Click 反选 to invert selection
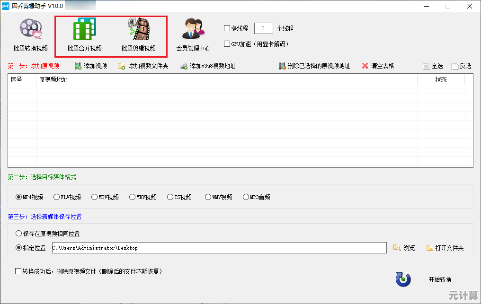 [x=462, y=66]
